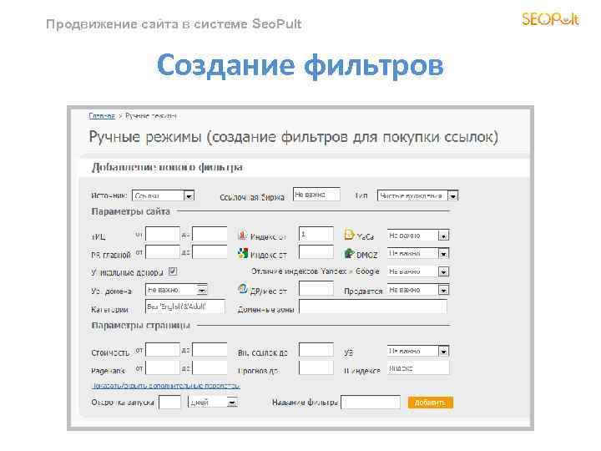
Task: Open the Yandex-Google index difference dropdown
Action: (418, 271)
